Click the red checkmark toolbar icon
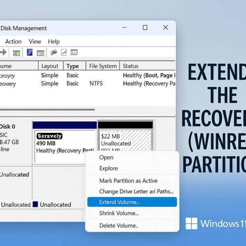This screenshot has height=246, width=246. (x=64, y=52)
